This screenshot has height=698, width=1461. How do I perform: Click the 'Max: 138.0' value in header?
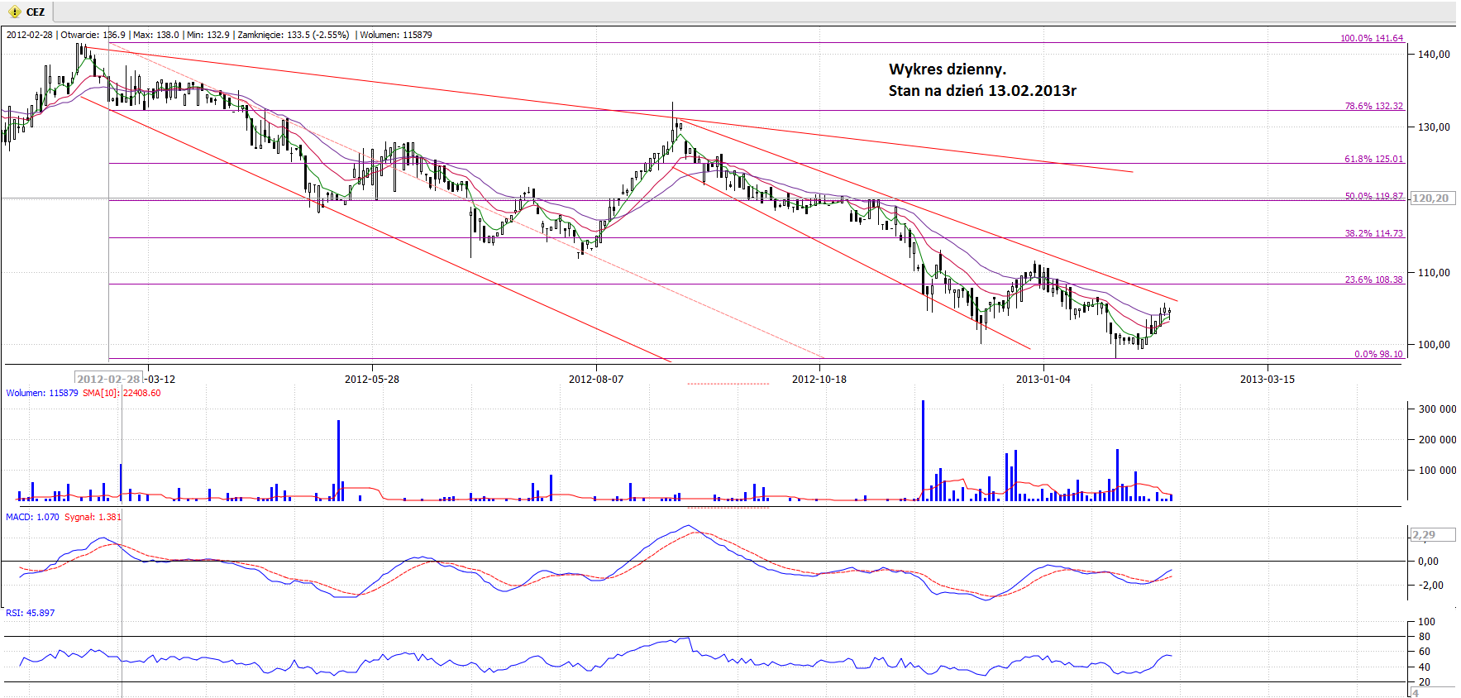pos(155,35)
